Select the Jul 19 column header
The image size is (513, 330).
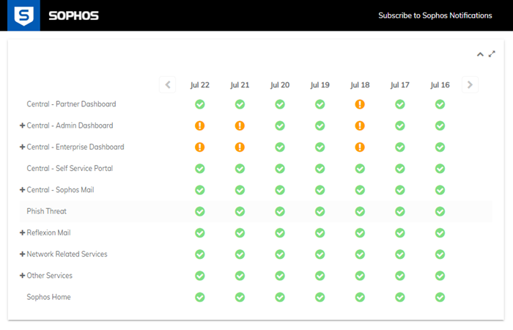click(x=320, y=85)
